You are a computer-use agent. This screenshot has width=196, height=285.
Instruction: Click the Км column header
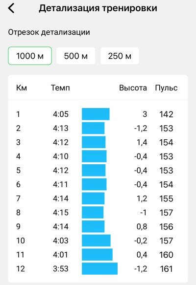point(22,88)
